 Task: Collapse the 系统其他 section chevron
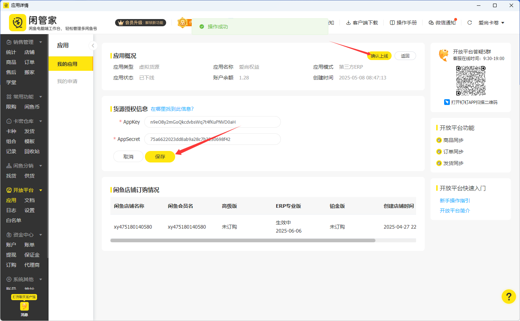click(x=40, y=279)
